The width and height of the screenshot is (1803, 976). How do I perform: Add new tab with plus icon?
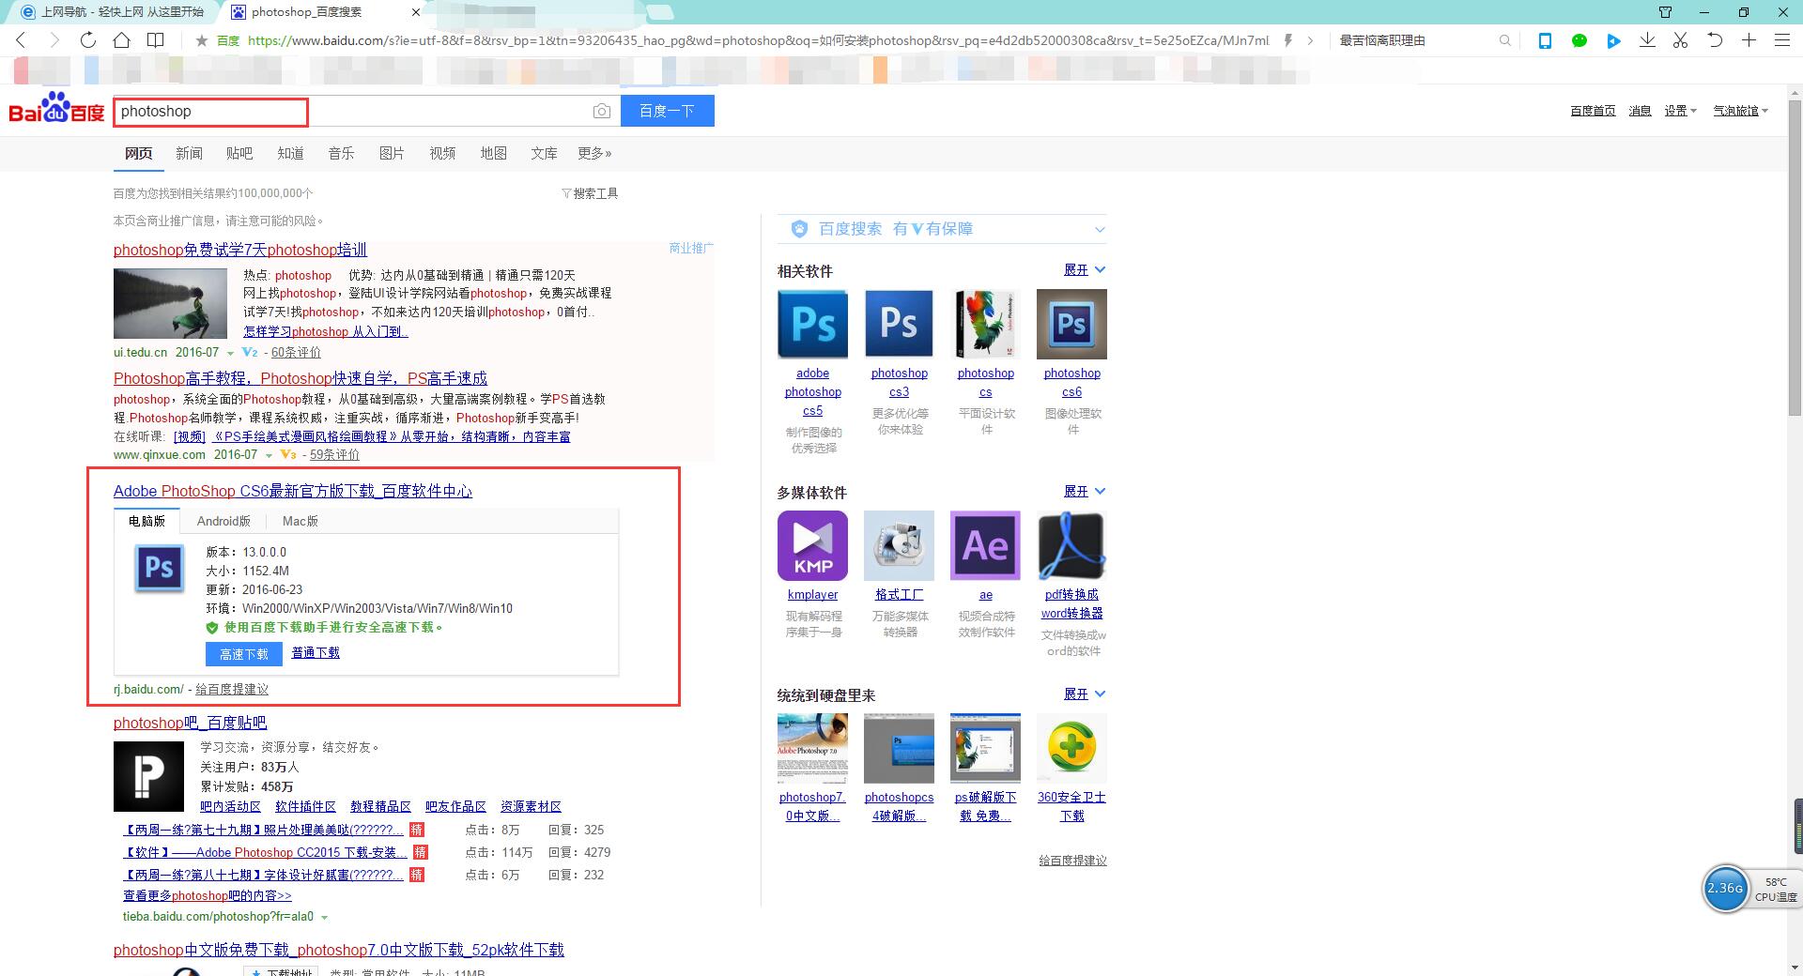(x=1749, y=40)
